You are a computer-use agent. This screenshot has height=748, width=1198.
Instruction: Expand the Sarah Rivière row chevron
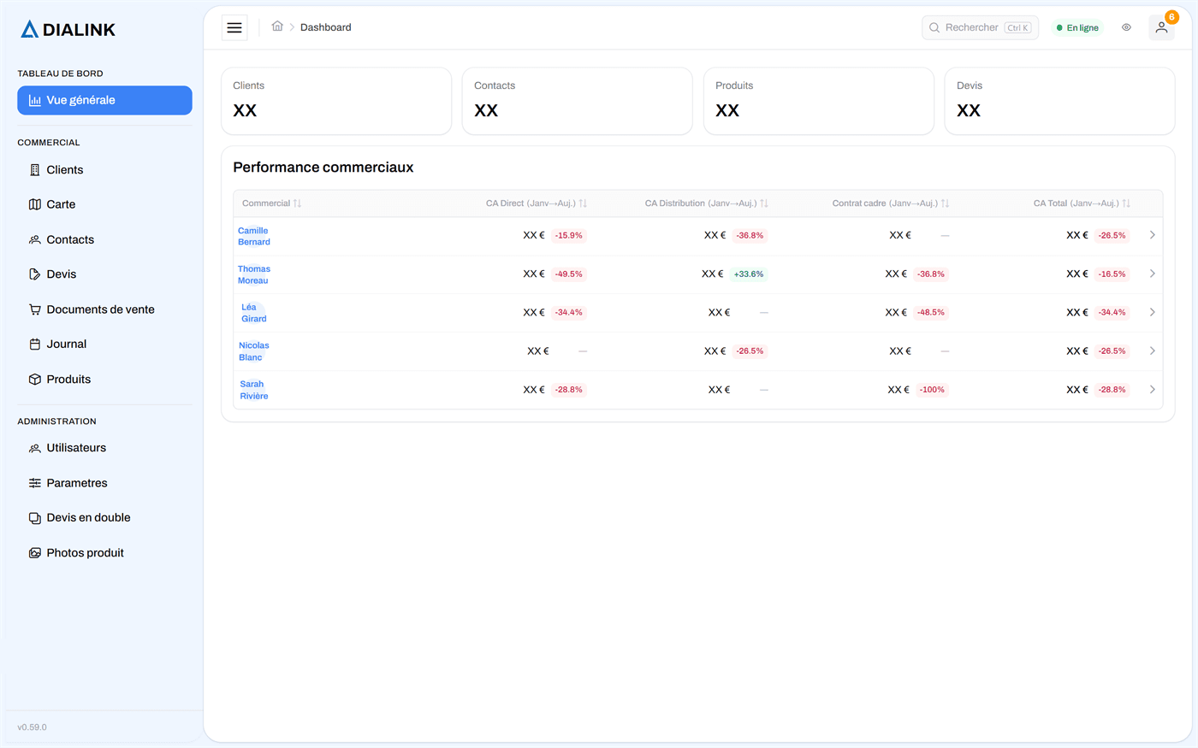[1152, 389]
